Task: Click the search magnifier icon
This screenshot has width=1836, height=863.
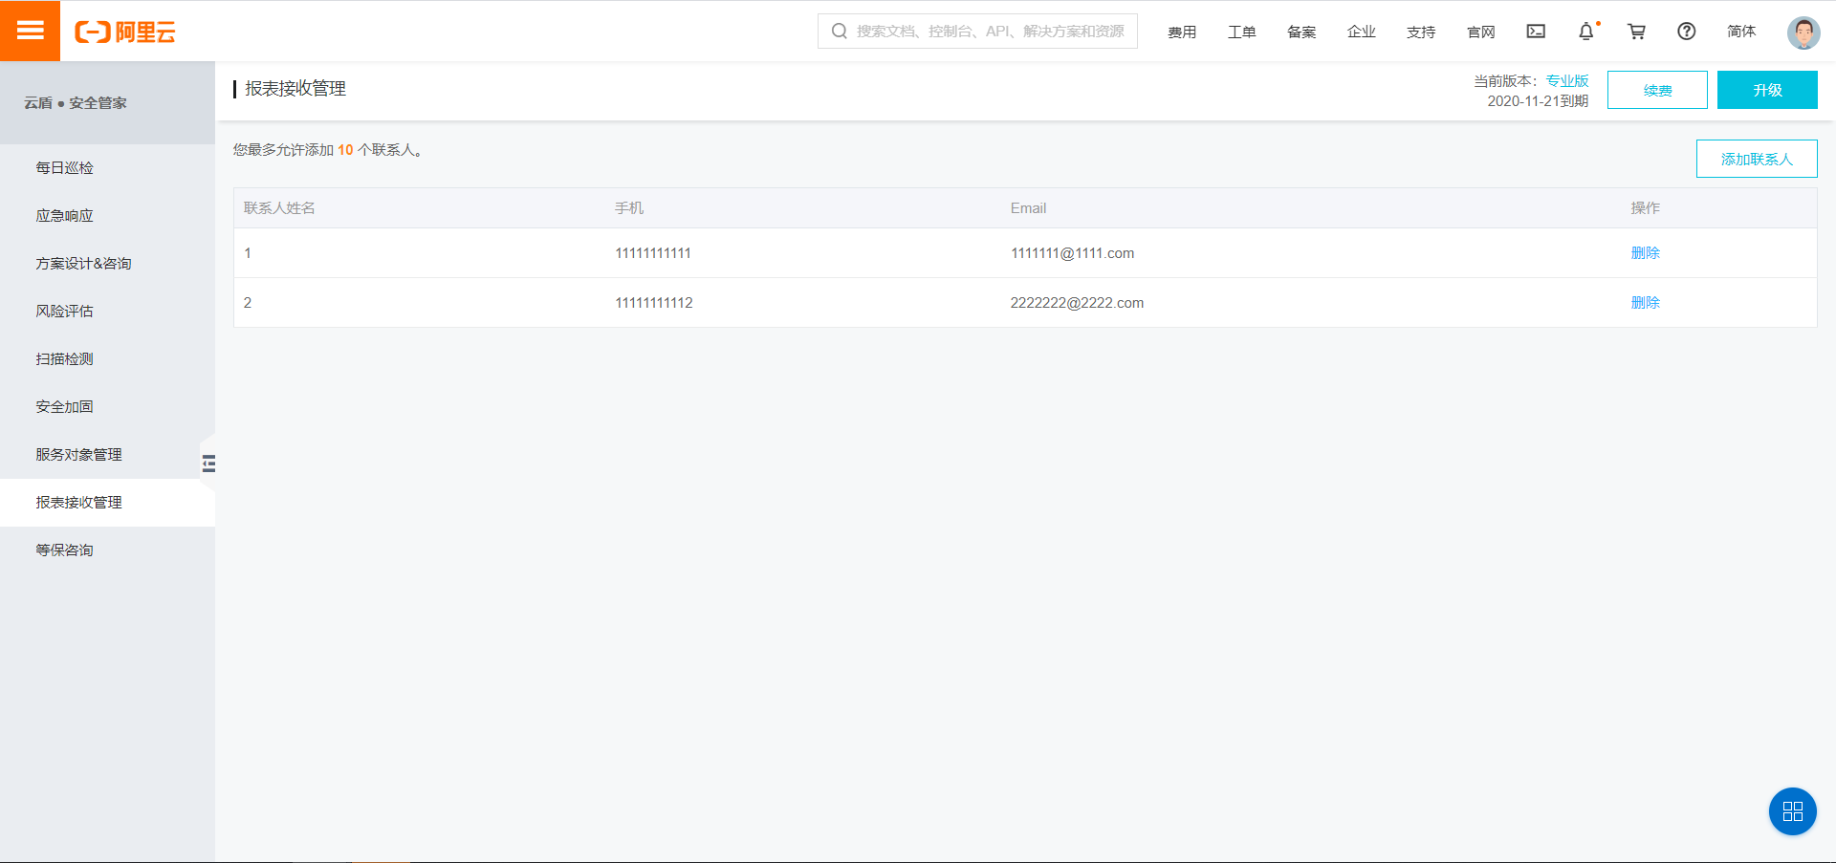Action: point(840,32)
